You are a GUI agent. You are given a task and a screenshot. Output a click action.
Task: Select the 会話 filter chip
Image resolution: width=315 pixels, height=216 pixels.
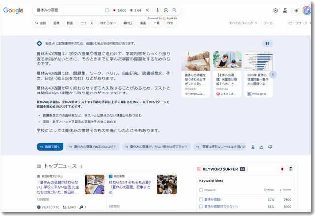coord(40,23)
